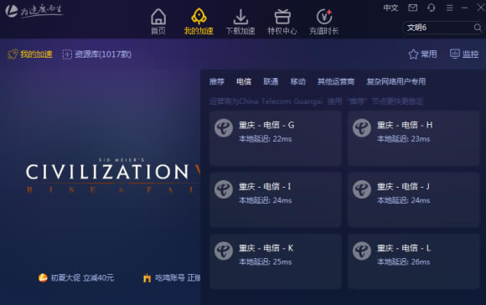Click the search magnifier icon

click(478, 28)
